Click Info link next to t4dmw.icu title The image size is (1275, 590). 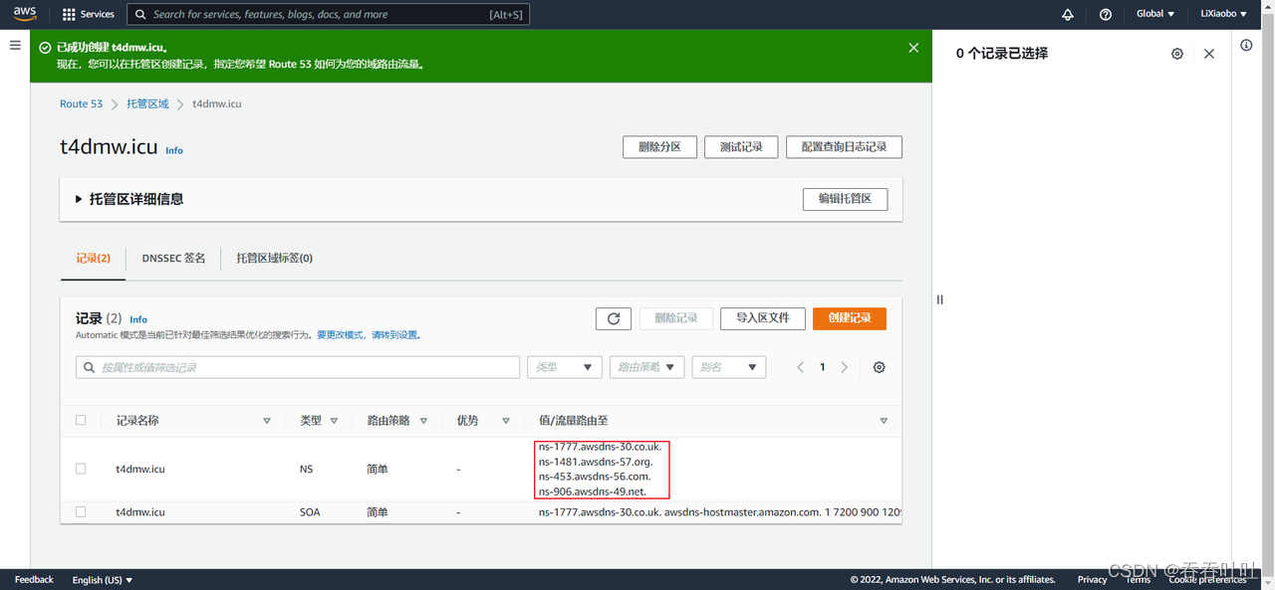174,150
